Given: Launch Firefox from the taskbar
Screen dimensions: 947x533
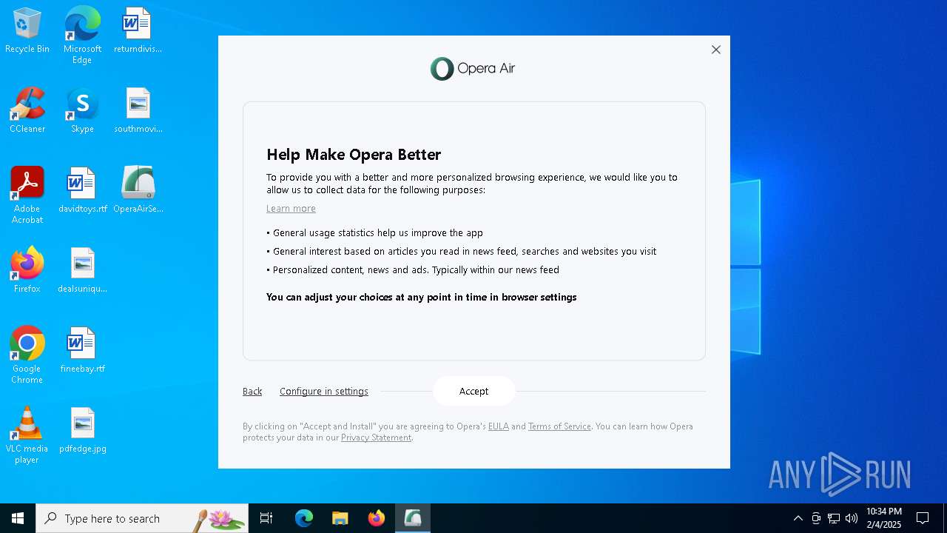Looking at the screenshot, I should click(376, 518).
